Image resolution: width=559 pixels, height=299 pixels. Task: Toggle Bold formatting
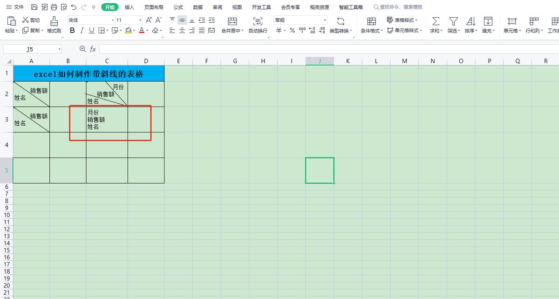click(x=72, y=30)
